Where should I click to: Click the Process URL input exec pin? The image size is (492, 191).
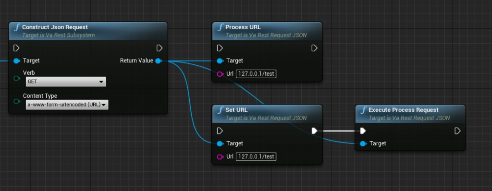220,48
